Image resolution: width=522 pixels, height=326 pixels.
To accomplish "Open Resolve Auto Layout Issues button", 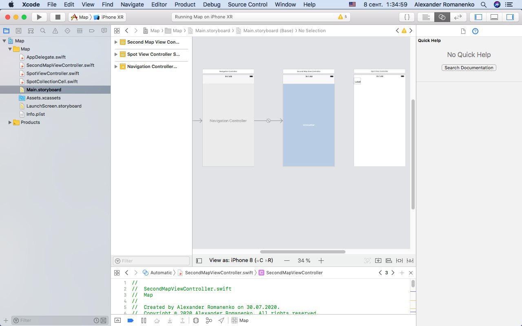I will [410, 260].
